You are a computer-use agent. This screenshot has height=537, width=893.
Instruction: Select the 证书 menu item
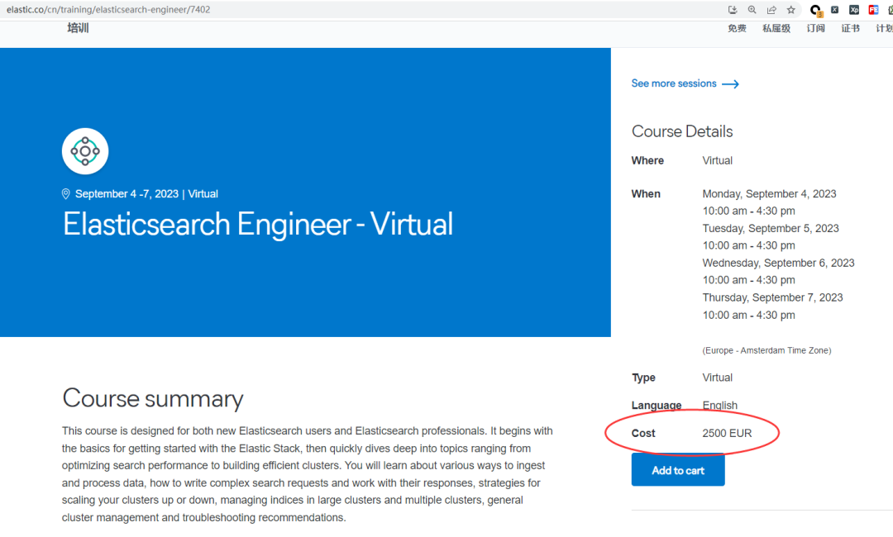[850, 28]
